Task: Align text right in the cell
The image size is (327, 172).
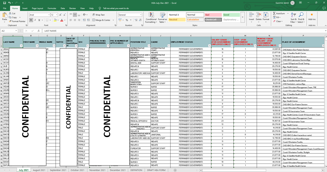Action: point(79,20)
